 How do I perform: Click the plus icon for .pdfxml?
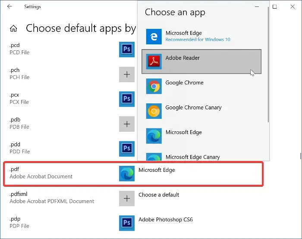tap(127, 199)
